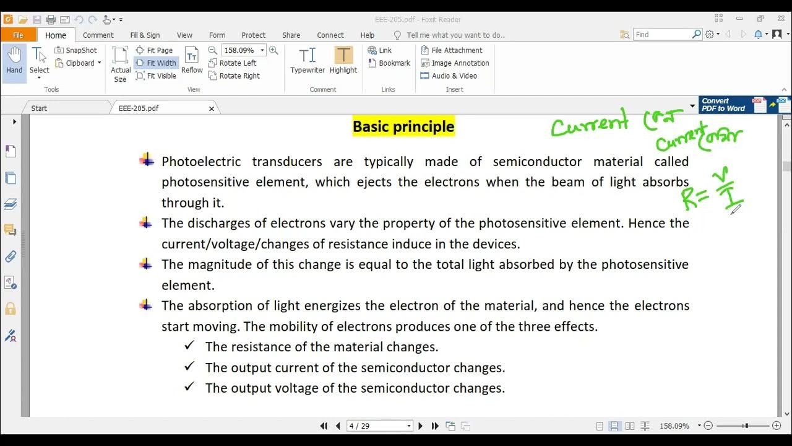Open the Pages thumbnails side panel
Screen dimensions: 792x446
click(x=10, y=178)
